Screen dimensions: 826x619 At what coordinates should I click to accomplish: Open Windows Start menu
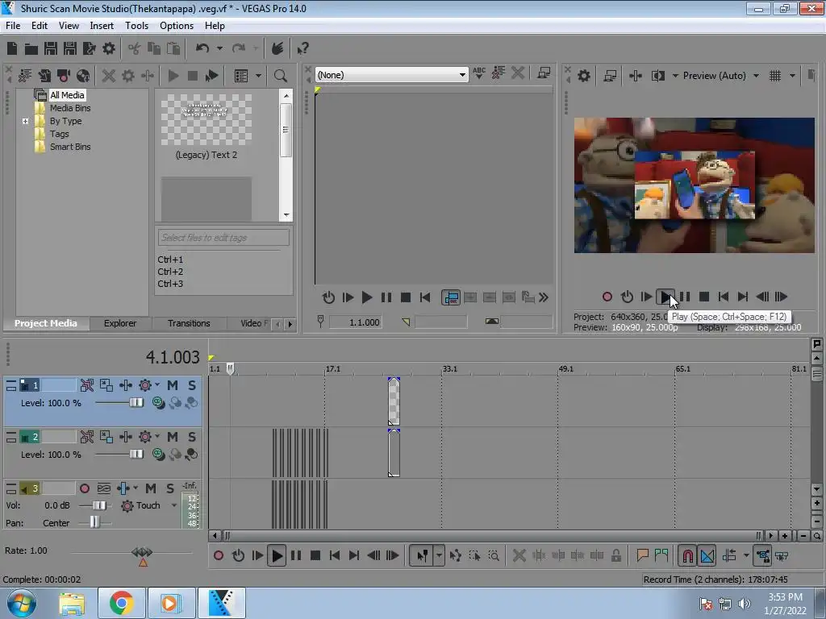[21, 603]
